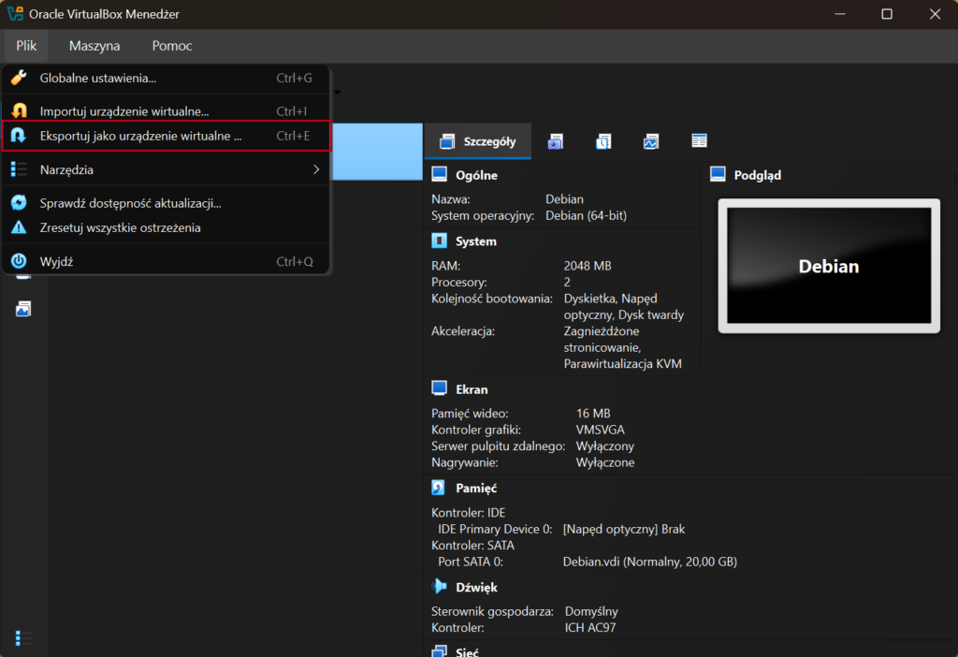Open the Logs tab clock icon

[x=603, y=141]
